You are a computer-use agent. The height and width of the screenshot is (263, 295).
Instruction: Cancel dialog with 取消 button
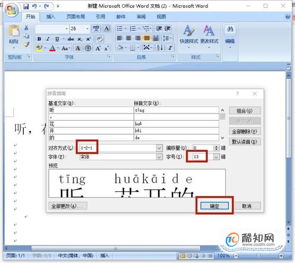click(x=247, y=206)
